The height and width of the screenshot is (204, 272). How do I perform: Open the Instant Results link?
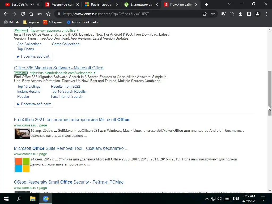pyautogui.click(x=28, y=91)
